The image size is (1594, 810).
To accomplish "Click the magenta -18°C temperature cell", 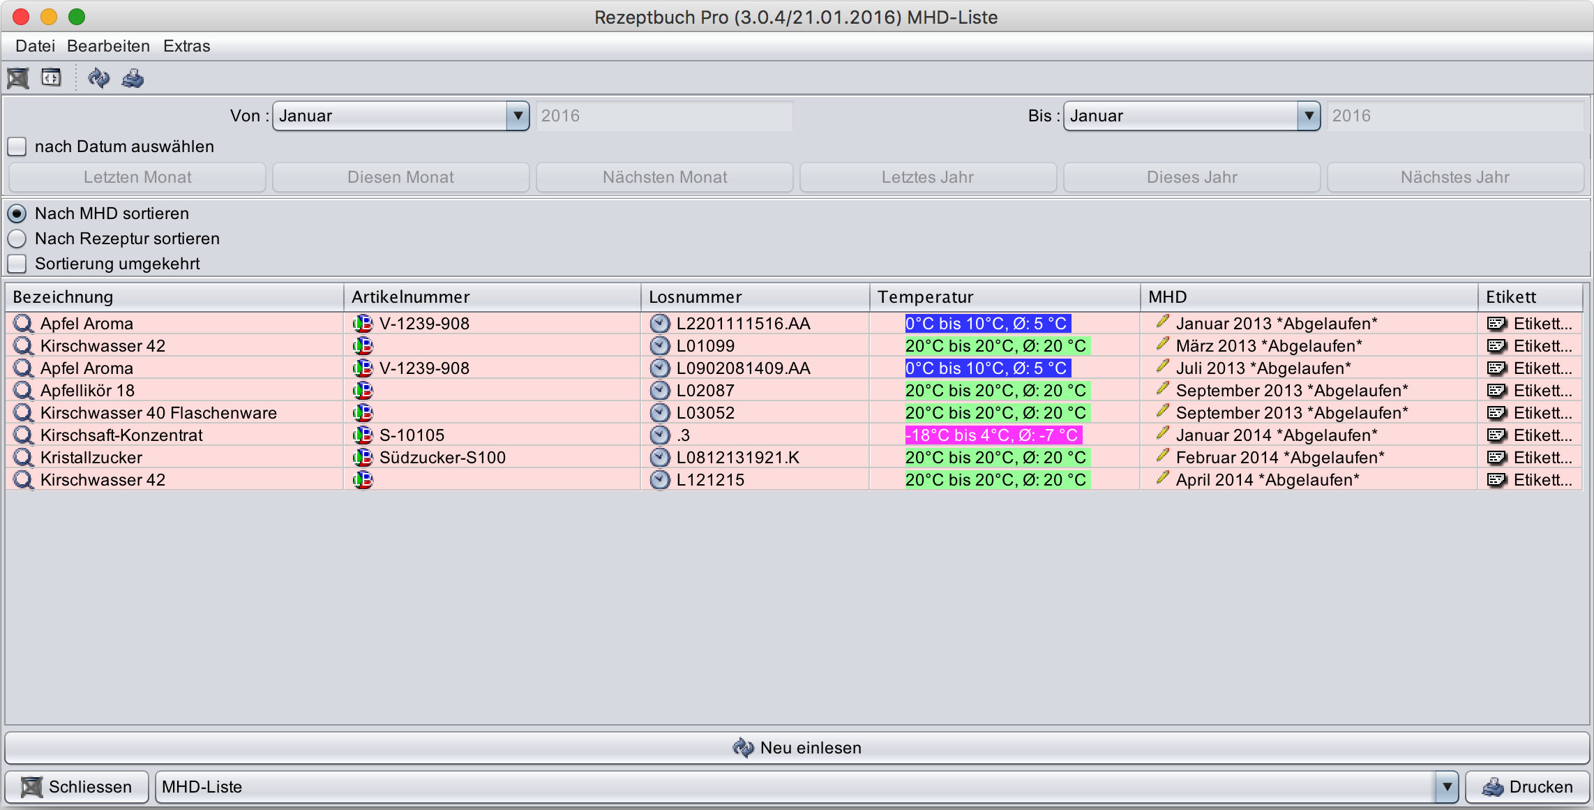I will click(x=993, y=435).
